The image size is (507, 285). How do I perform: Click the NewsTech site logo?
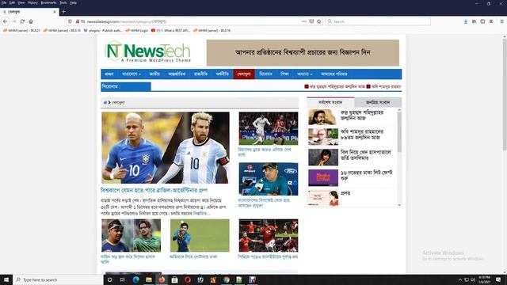tap(148, 51)
